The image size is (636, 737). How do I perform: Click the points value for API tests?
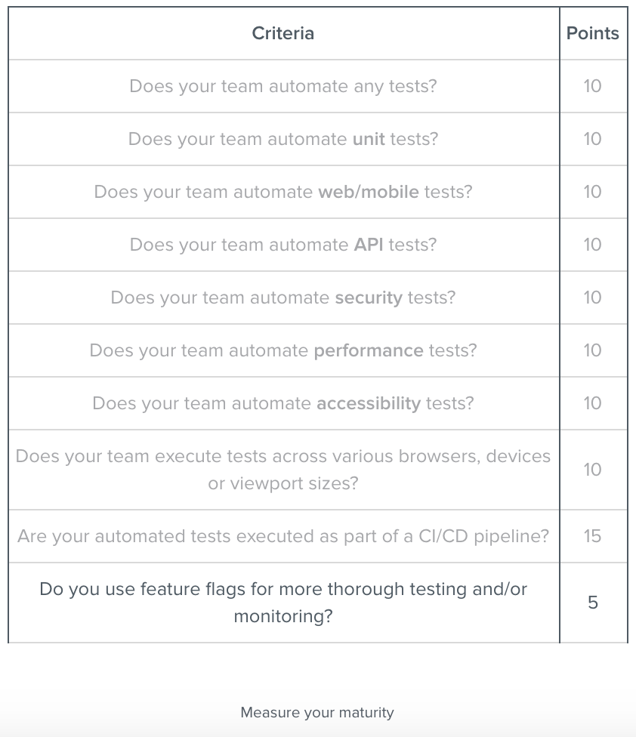593,245
